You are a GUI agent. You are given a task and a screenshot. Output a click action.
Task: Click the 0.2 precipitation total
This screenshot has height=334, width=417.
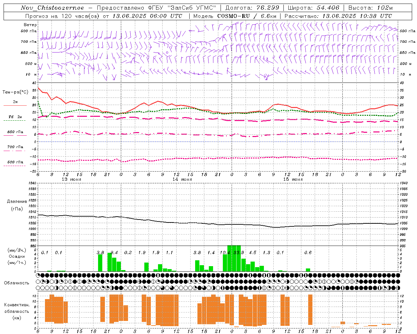tap(128, 252)
